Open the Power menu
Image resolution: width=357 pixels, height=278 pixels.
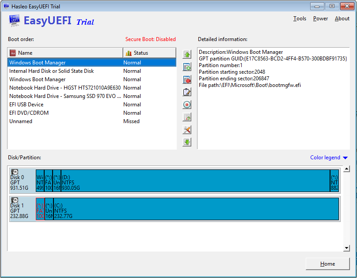point(320,19)
